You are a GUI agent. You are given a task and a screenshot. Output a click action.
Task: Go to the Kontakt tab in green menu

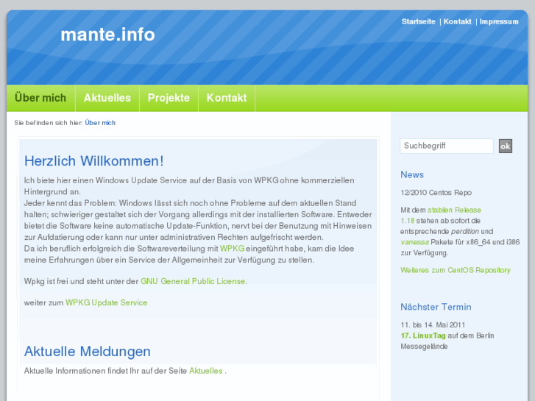227,98
